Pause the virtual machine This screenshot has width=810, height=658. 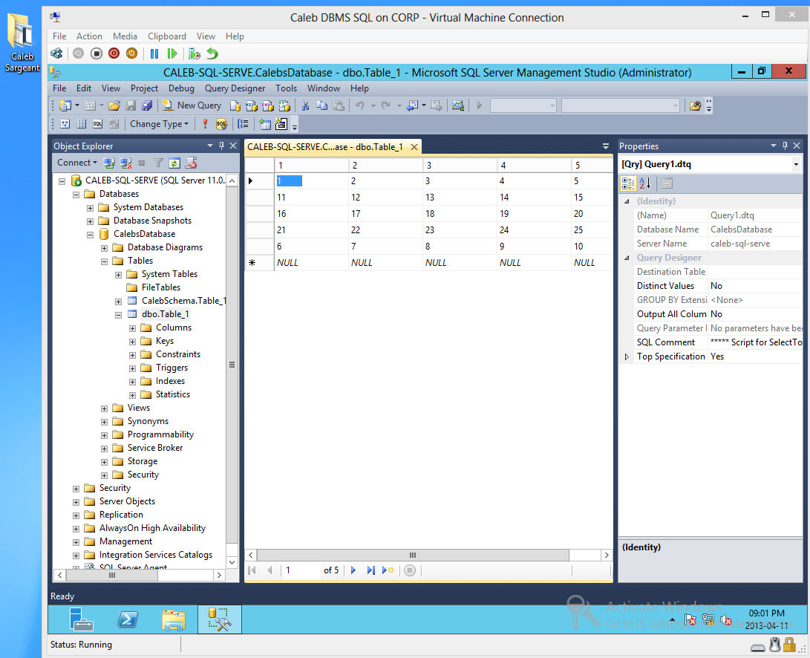tap(154, 53)
